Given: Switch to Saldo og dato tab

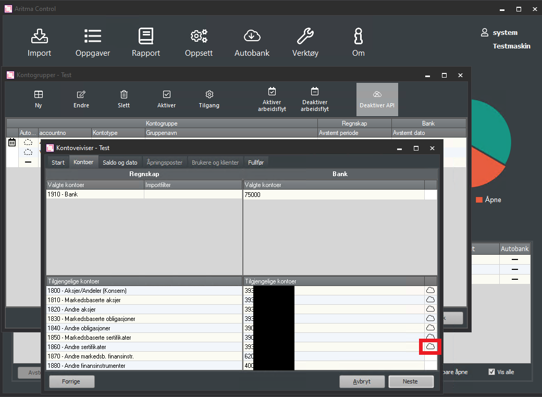Looking at the screenshot, I should tap(120, 163).
